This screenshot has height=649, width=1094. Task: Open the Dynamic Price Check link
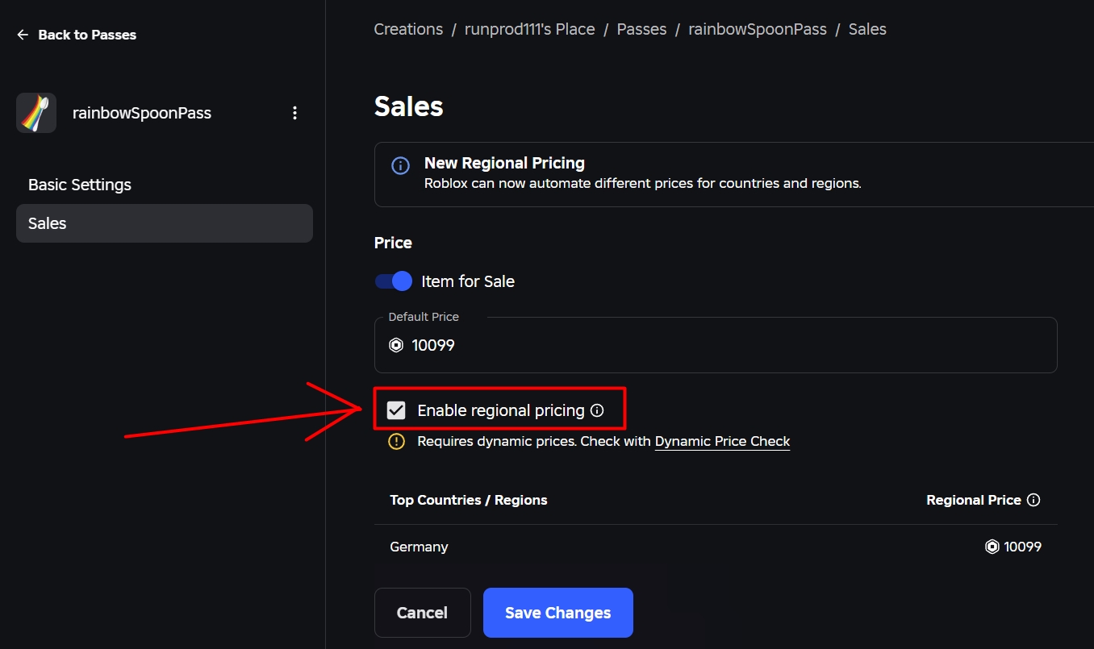tap(722, 441)
